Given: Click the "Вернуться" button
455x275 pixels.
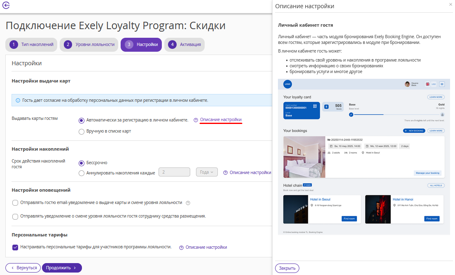Looking at the screenshot, I should (23, 268).
